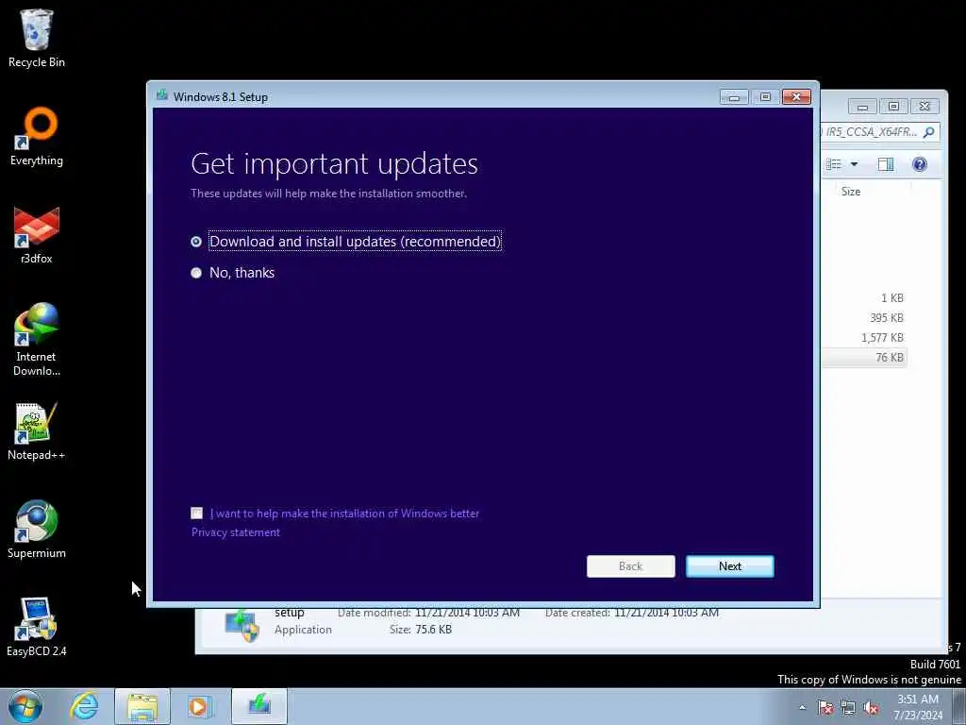Screen dimensions: 966x725
Task: Minimize the Windows 8.1 Setup window
Action: coord(733,97)
